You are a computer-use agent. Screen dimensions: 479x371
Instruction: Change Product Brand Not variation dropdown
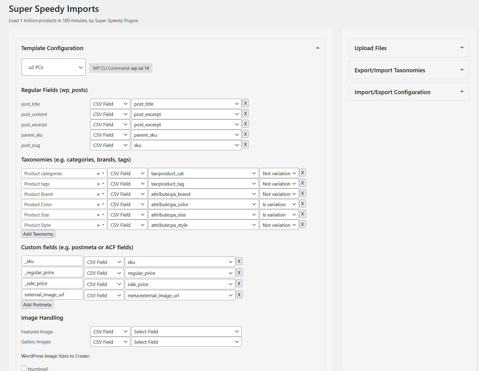[279, 194]
